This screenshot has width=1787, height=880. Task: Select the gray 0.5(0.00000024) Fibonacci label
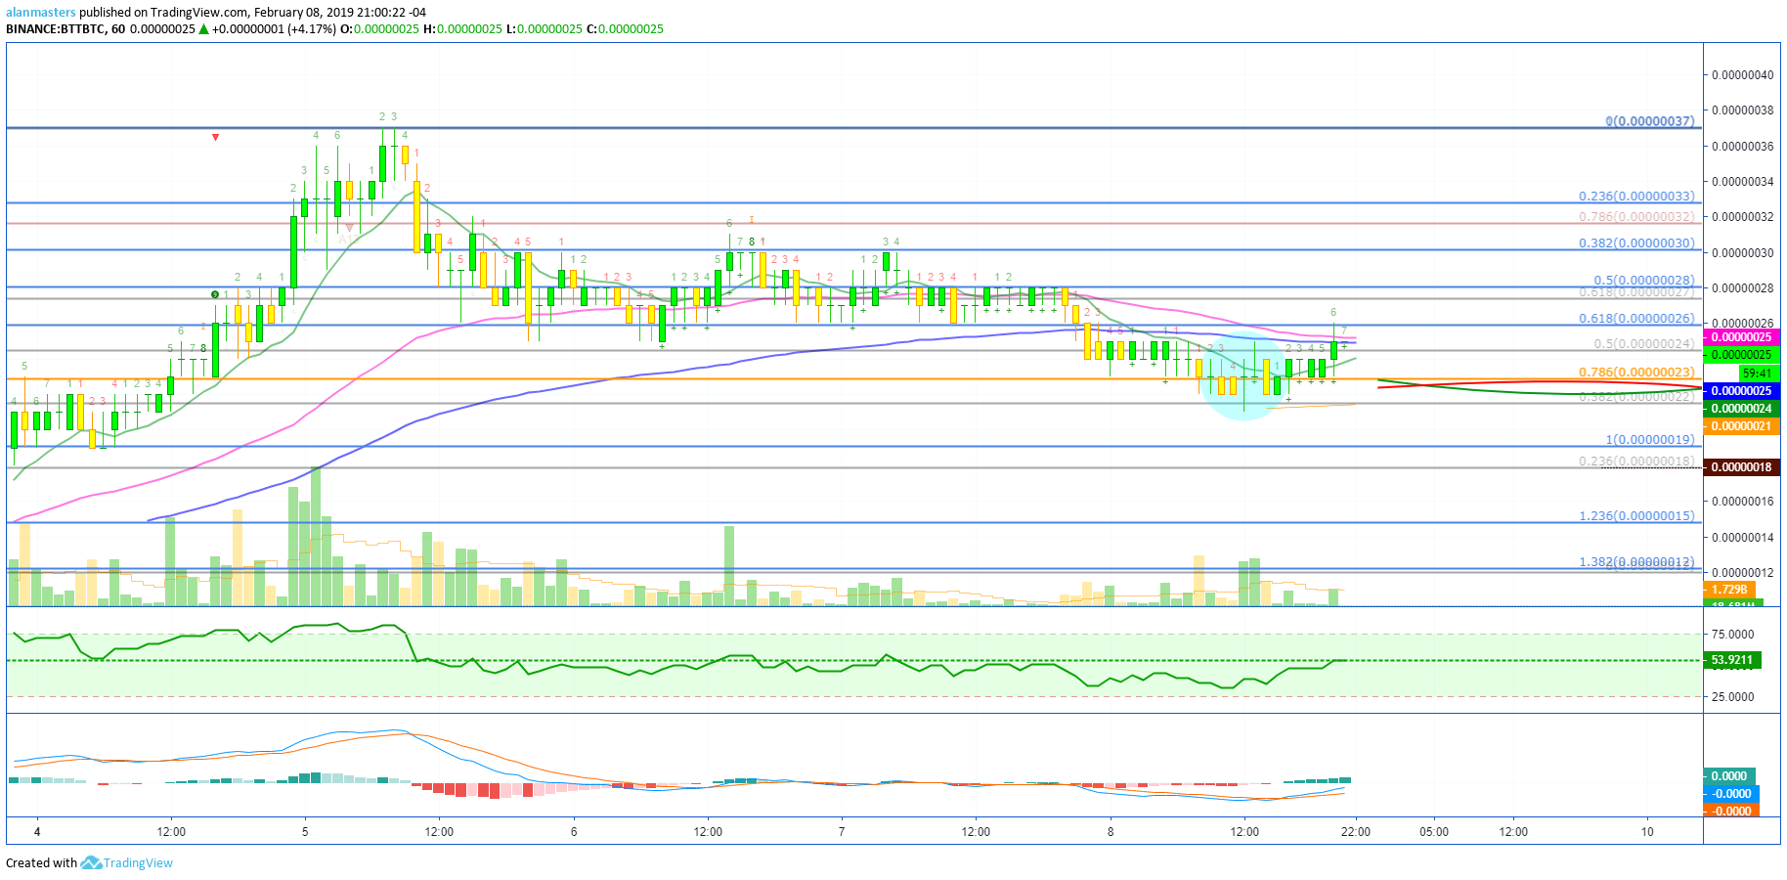point(1644,344)
